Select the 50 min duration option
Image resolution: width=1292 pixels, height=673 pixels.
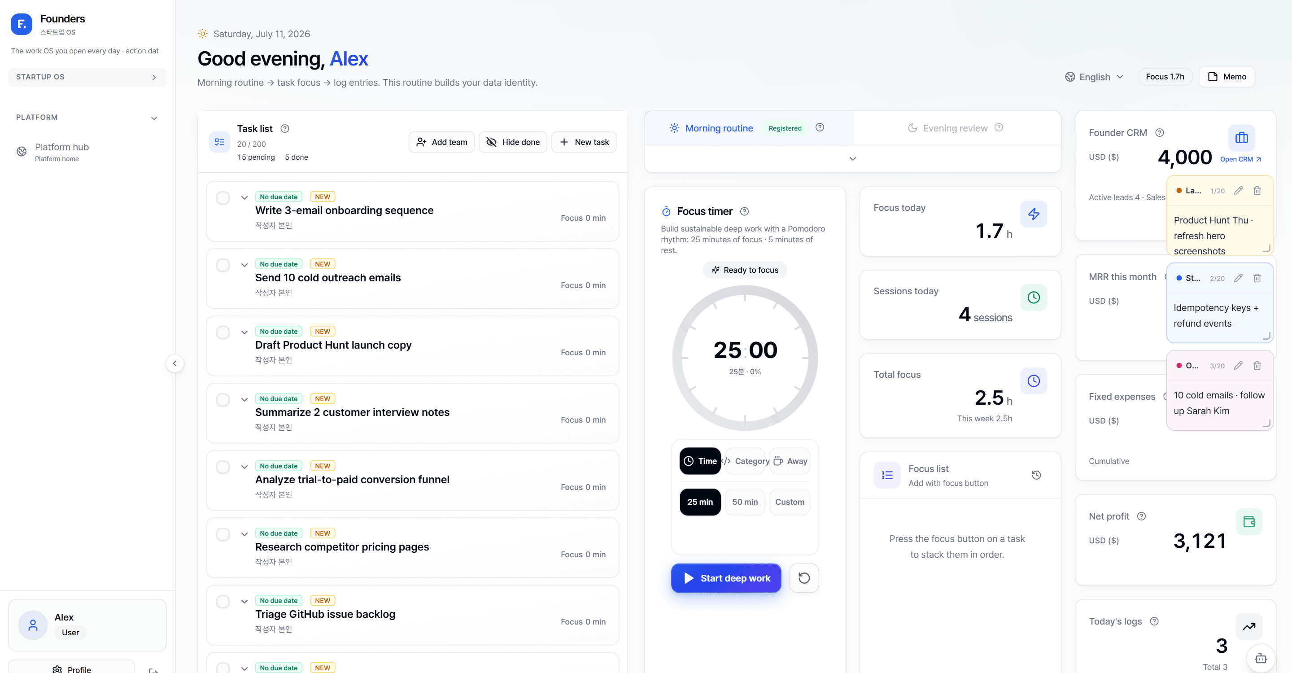(x=745, y=502)
